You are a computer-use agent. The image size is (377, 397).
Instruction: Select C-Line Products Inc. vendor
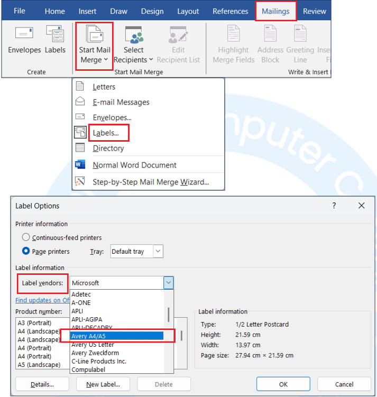tap(117, 361)
